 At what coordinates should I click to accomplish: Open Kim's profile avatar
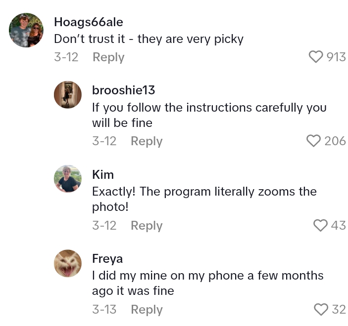pos(67,179)
